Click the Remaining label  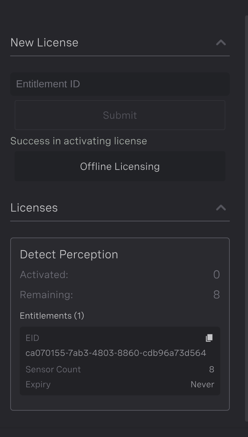pos(46,294)
